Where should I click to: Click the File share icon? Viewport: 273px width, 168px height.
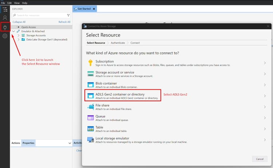(91, 107)
